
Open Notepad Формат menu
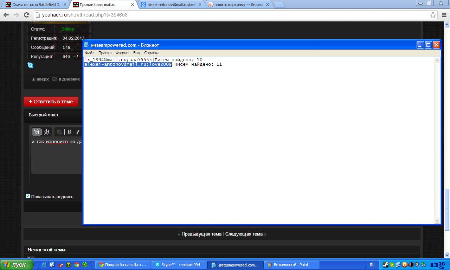click(122, 53)
